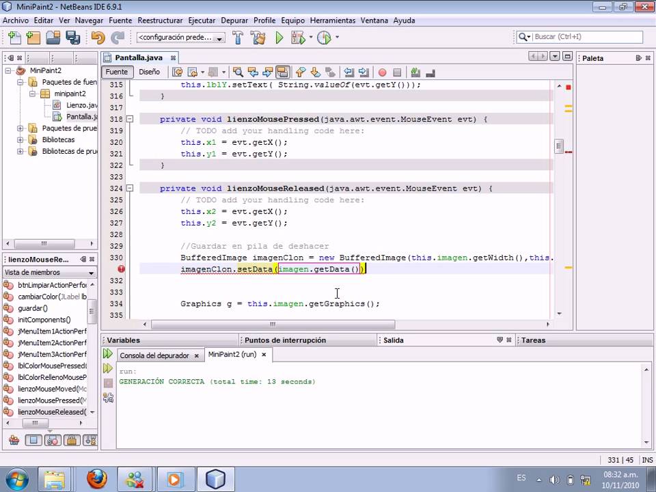Screen dimensions: 656x492
Task: Toggle Show Static Members filter
Action: [53, 440]
